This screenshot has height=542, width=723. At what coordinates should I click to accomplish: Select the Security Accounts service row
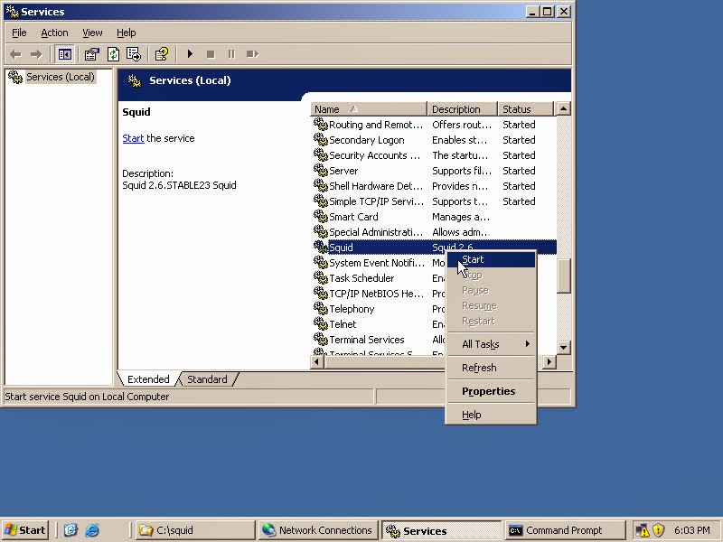pyautogui.click(x=434, y=155)
